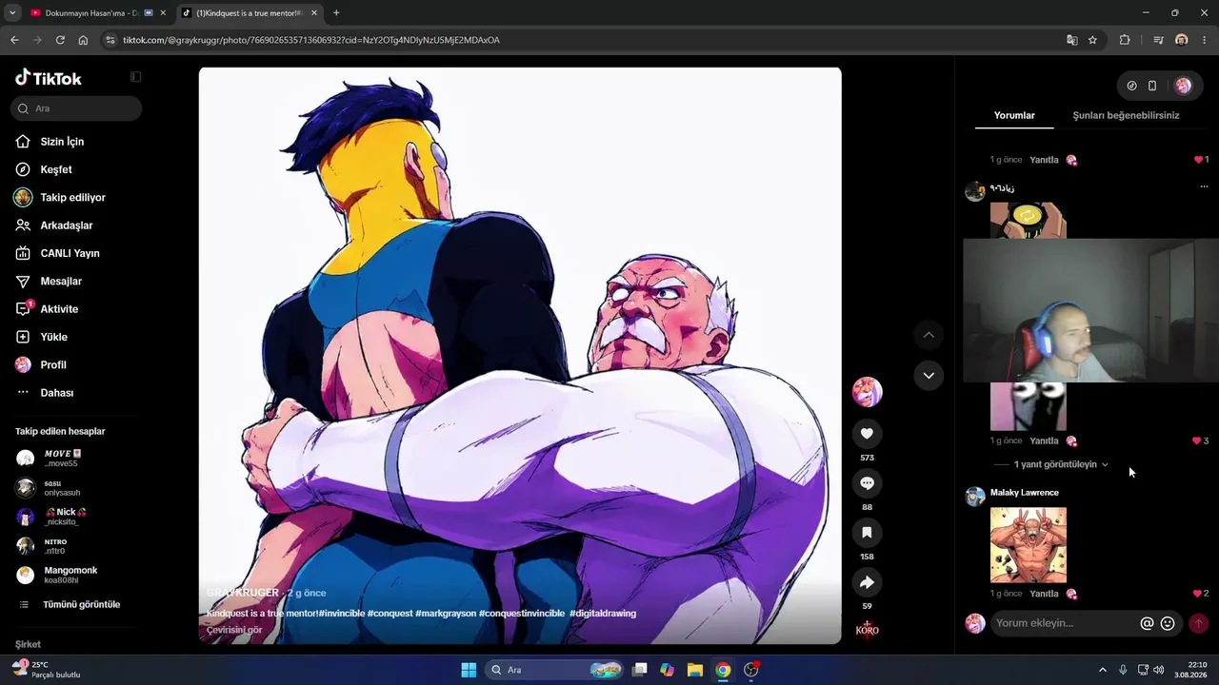The height and width of the screenshot is (685, 1219).
Task: Open the profile avatar menu in the header
Action: (1184, 86)
